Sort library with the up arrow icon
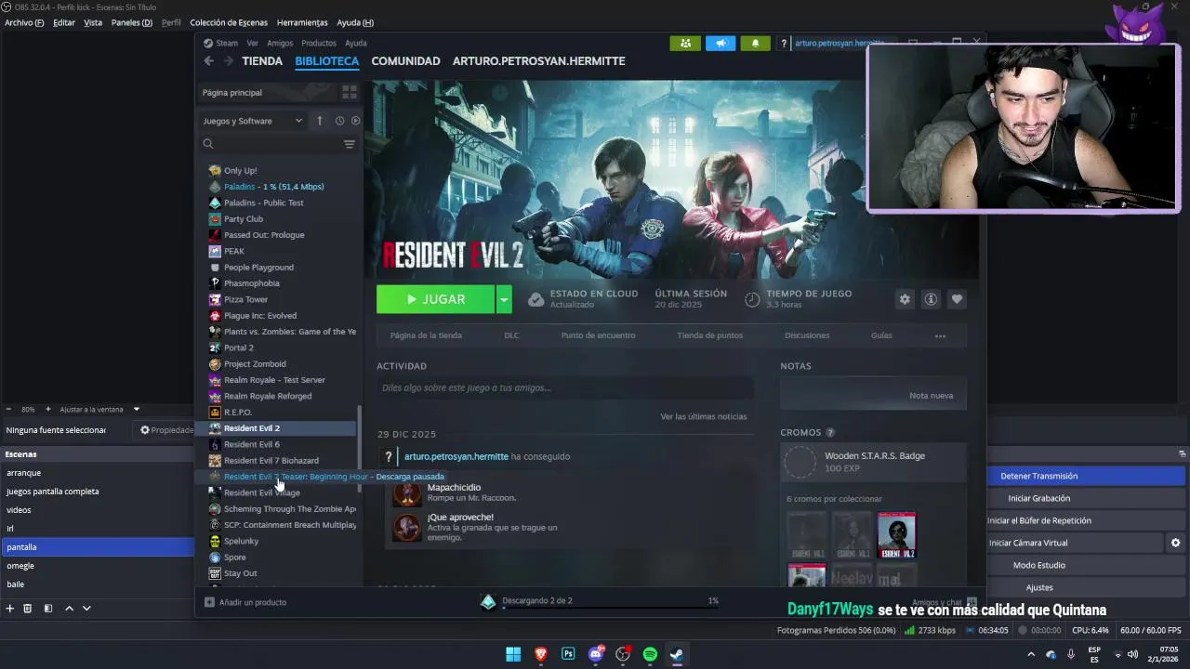 click(320, 121)
